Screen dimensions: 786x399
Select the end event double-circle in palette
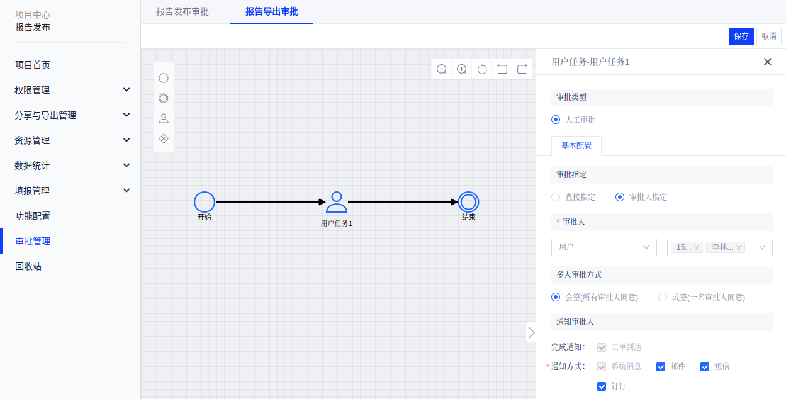pos(164,98)
